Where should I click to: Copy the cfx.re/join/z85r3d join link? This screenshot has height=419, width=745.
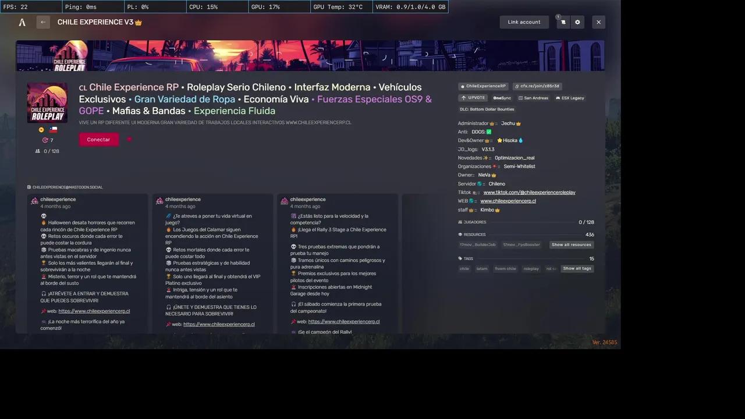537,86
